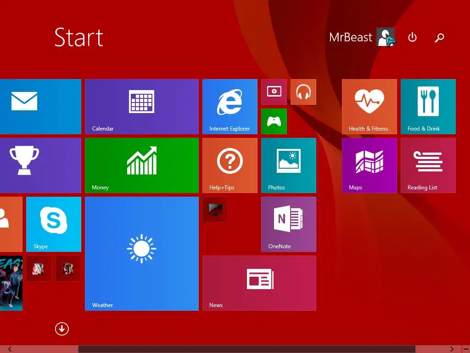The image size is (470, 353).
Task: Open the Sports trophy tile
Action: (40, 165)
